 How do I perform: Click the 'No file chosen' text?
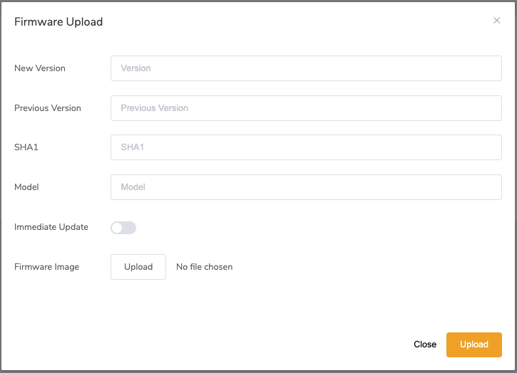click(x=205, y=267)
